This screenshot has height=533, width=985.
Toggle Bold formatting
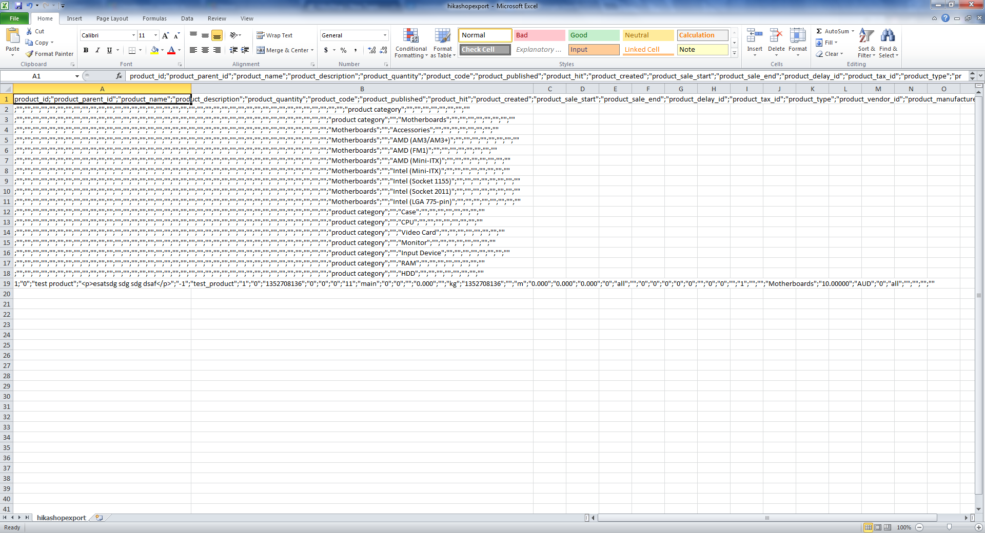tap(86, 50)
